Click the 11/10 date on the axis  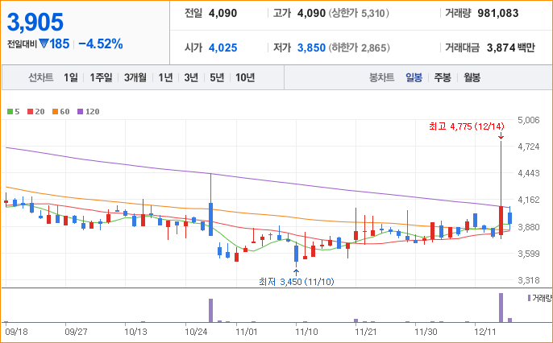306,332
